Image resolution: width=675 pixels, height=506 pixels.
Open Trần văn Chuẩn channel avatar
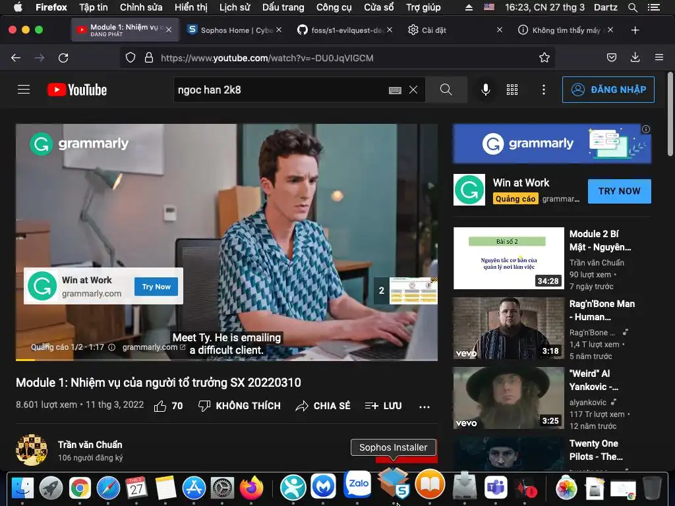pos(32,449)
